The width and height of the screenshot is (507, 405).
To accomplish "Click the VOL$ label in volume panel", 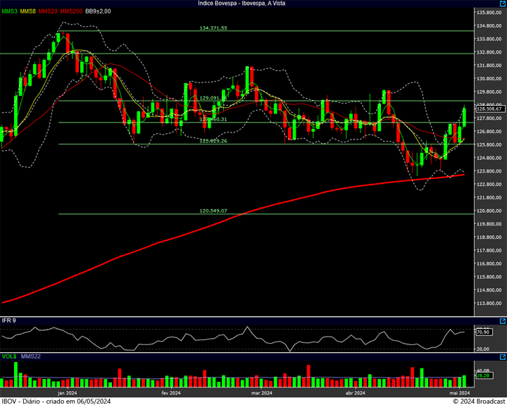I will click(x=8, y=358).
